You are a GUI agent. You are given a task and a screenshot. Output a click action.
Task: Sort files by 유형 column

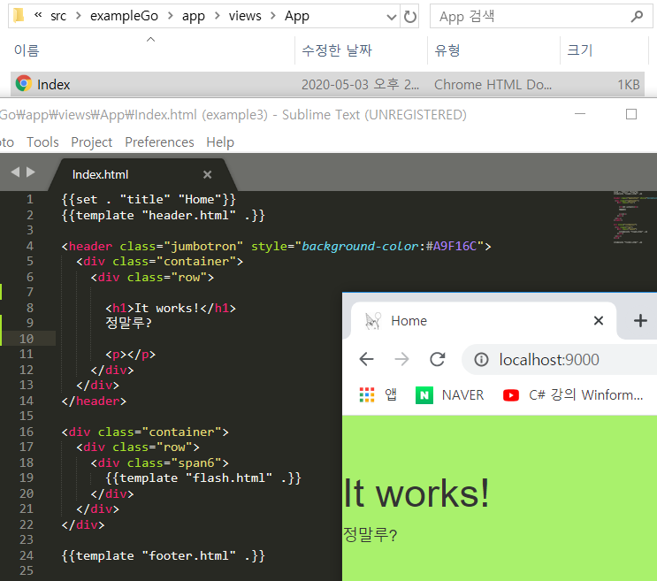tap(447, 50)
